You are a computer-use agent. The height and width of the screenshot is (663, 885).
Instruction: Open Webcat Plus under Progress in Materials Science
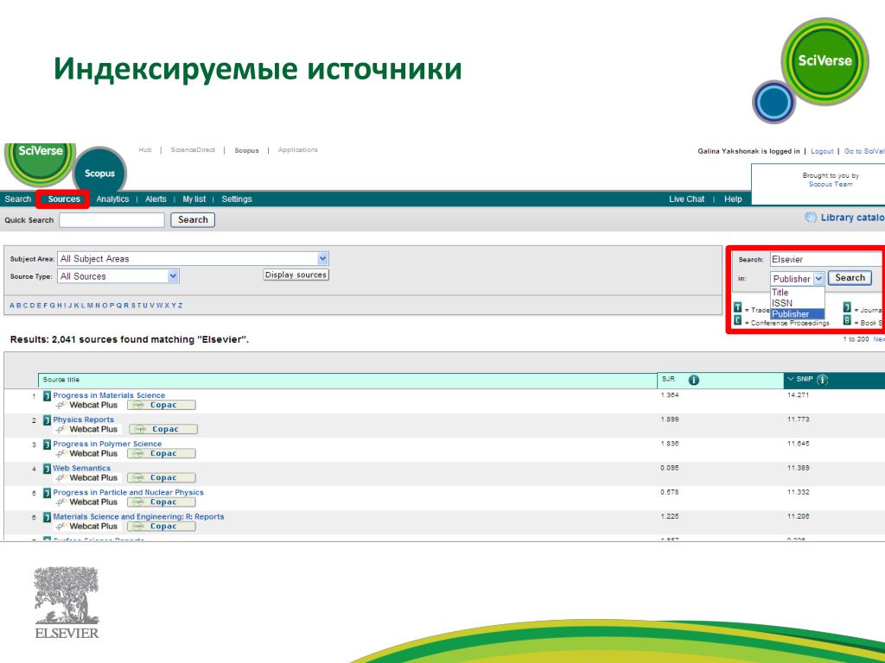click(87, 405)
